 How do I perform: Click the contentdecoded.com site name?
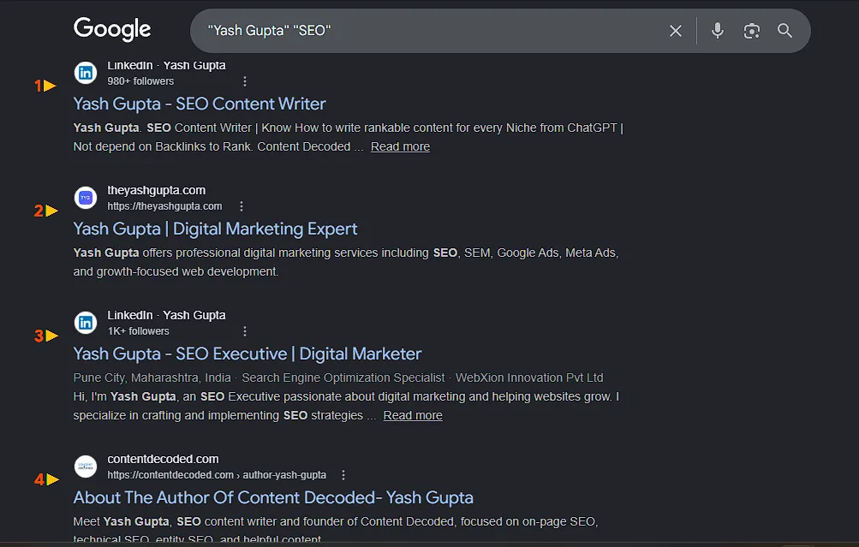163,459
